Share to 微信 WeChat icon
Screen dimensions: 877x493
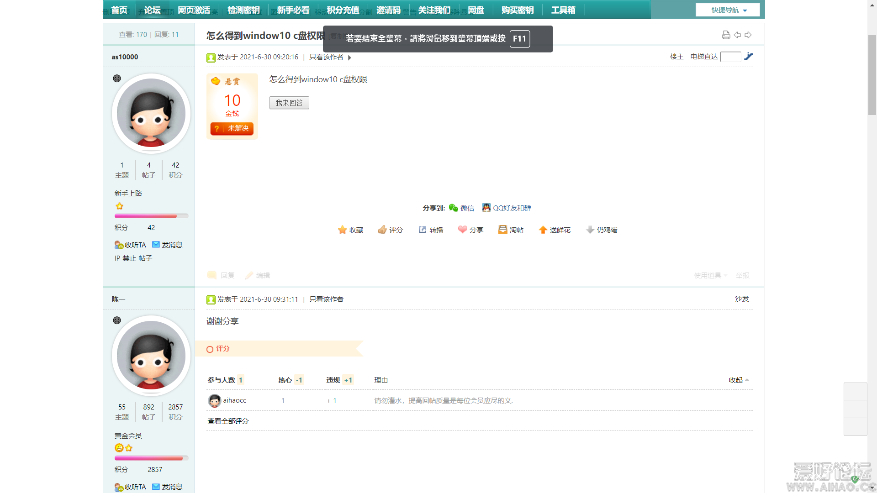tap(454, 208)
